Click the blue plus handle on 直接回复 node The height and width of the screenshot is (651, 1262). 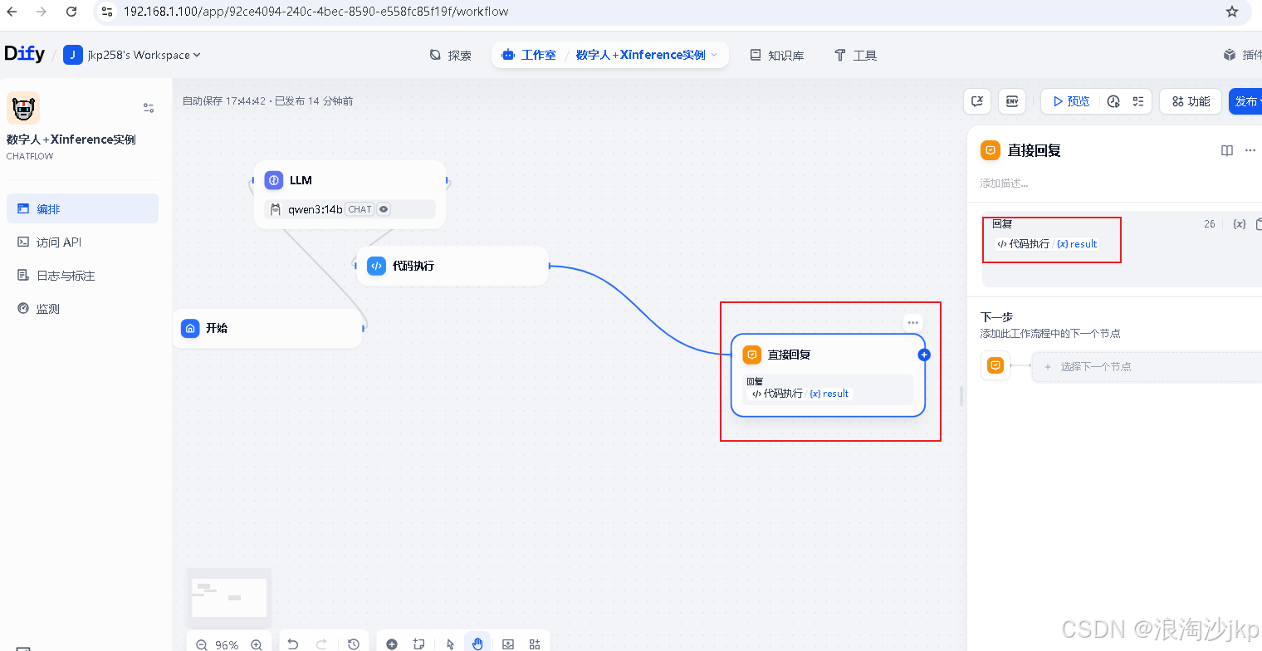click(924, 355)
